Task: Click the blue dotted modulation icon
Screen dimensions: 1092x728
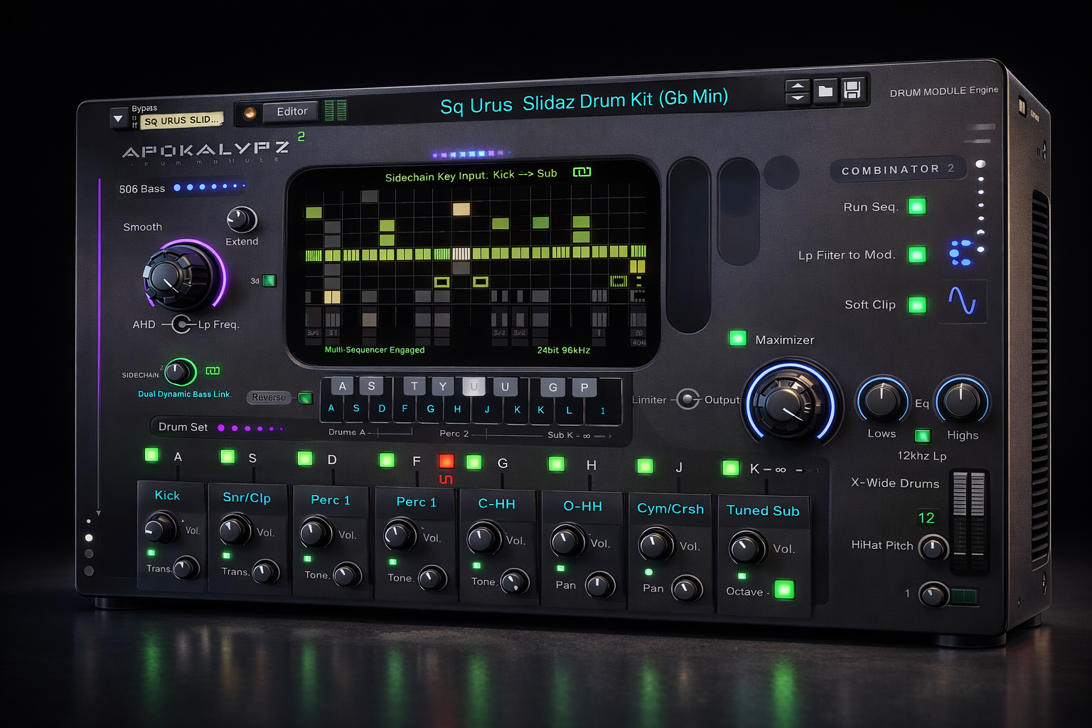Action: coord(960,252)
